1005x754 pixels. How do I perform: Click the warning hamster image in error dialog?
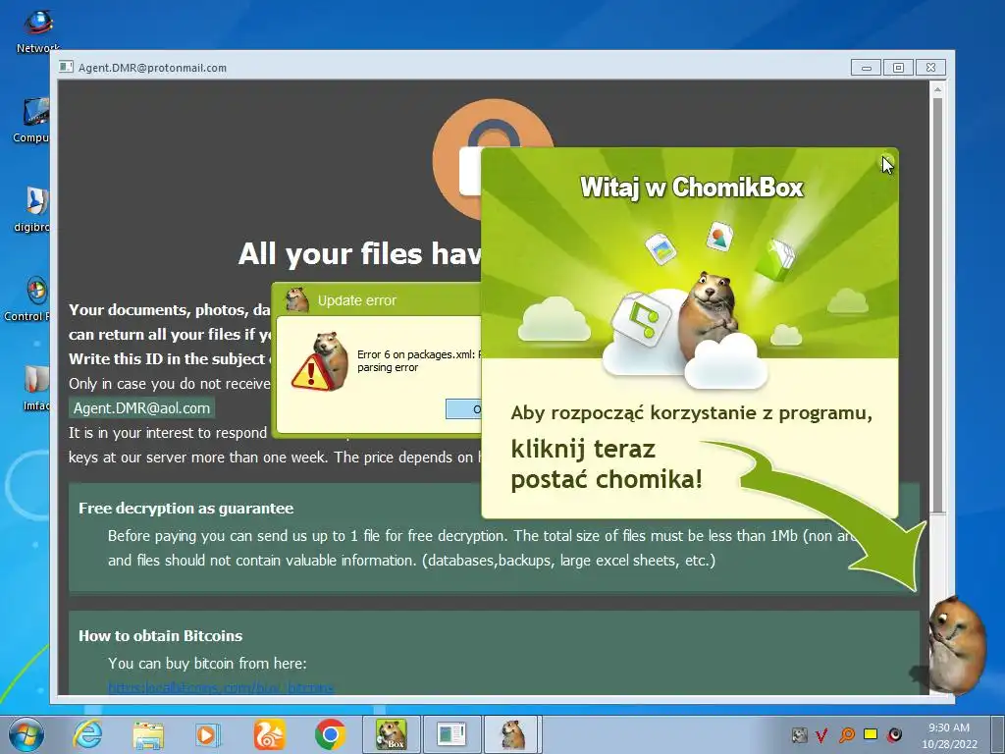pyautogui.click(x=320, y=361)
